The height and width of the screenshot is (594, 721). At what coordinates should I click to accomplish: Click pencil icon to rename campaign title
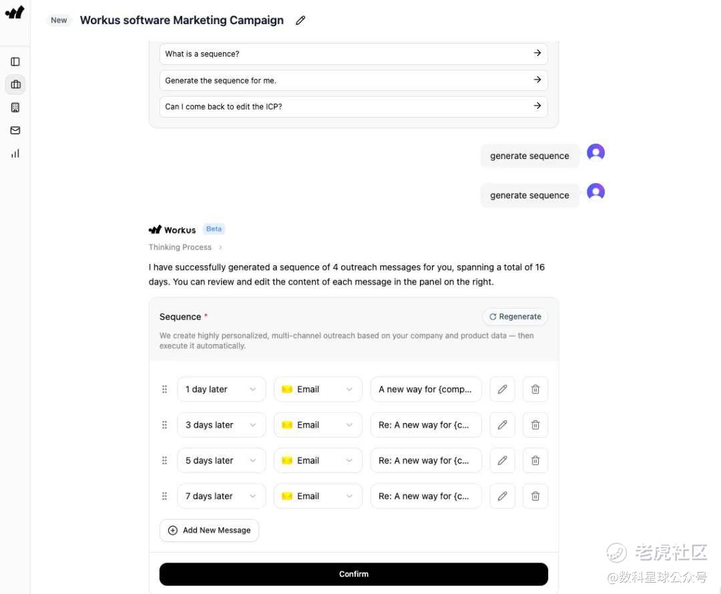[300, 21]
